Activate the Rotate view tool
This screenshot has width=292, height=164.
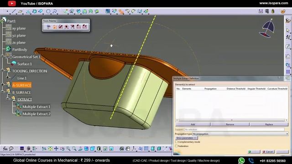pos(62,149)
